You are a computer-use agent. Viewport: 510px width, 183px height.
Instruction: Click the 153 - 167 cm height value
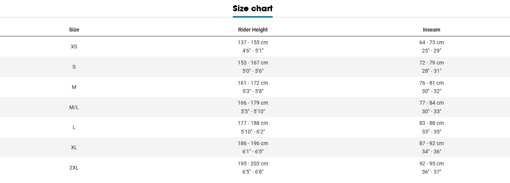[x=253, y=63]
